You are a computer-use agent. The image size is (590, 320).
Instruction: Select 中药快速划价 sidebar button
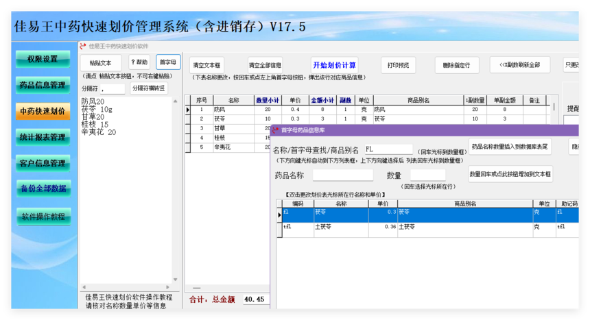click(43, 111)
